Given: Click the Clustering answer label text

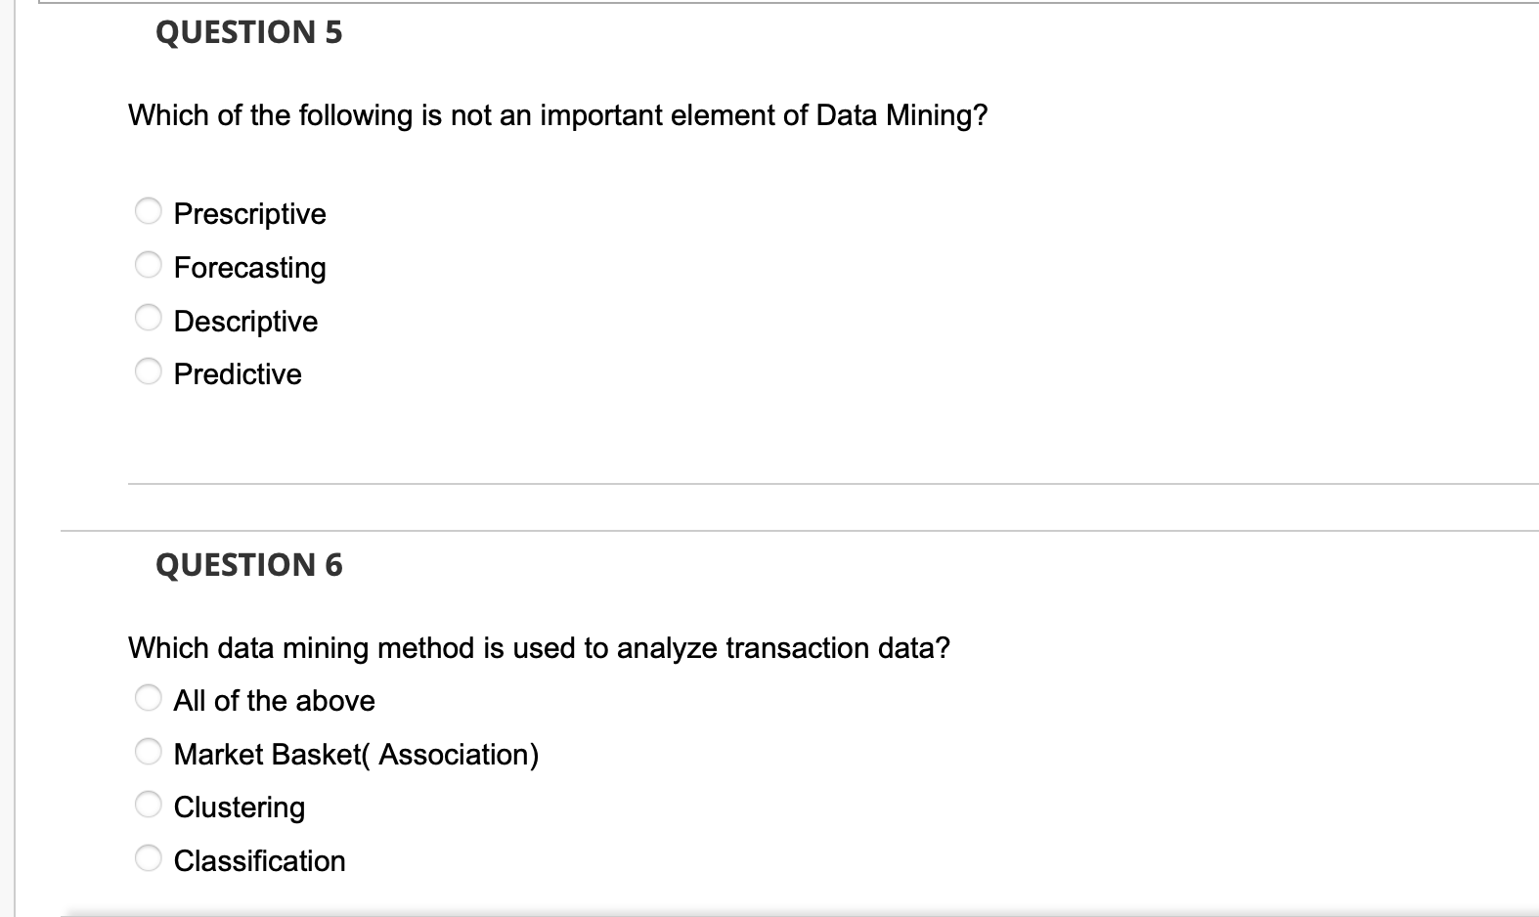Looking at the screenshot, I should coord(240,807).
